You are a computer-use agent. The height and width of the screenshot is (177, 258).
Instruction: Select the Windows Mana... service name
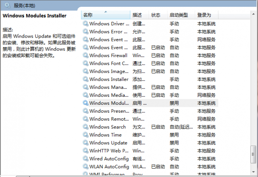[x=108, y=87]
